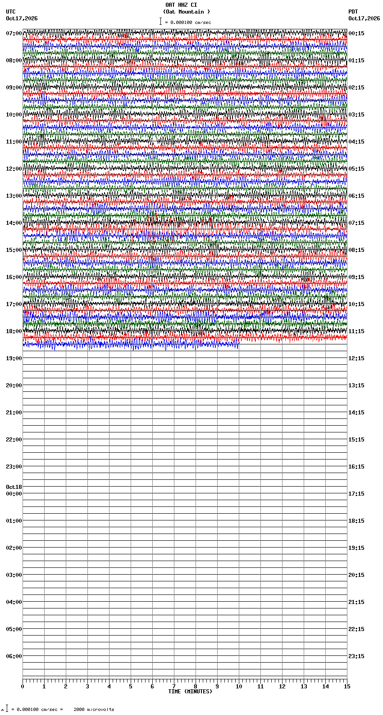The width and height of the screenshot is (383, 715).
Task: Click the '20:15' PDT time label
Action: pos(356,575)
